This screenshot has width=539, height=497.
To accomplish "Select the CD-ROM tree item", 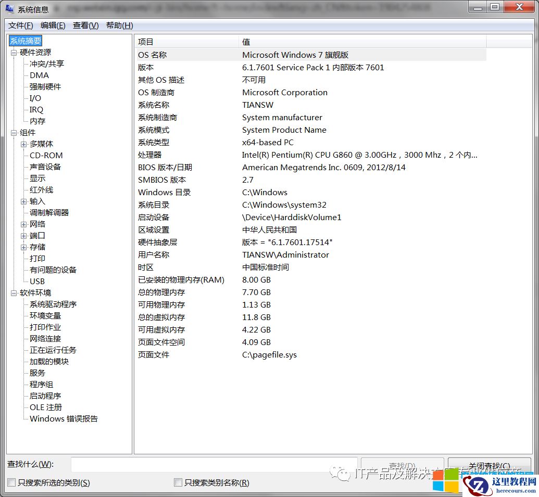I will click(46, 155).
